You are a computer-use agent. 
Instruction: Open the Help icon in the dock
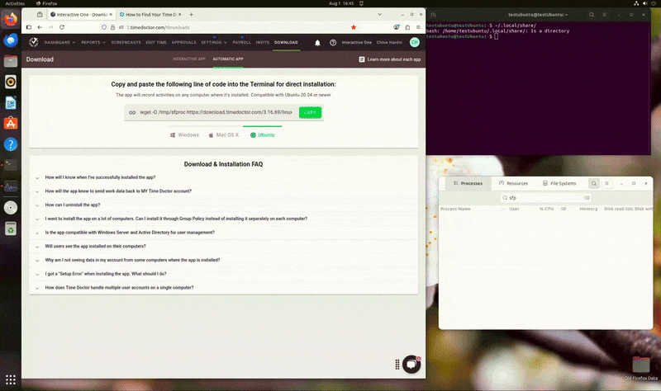(11, 144)
